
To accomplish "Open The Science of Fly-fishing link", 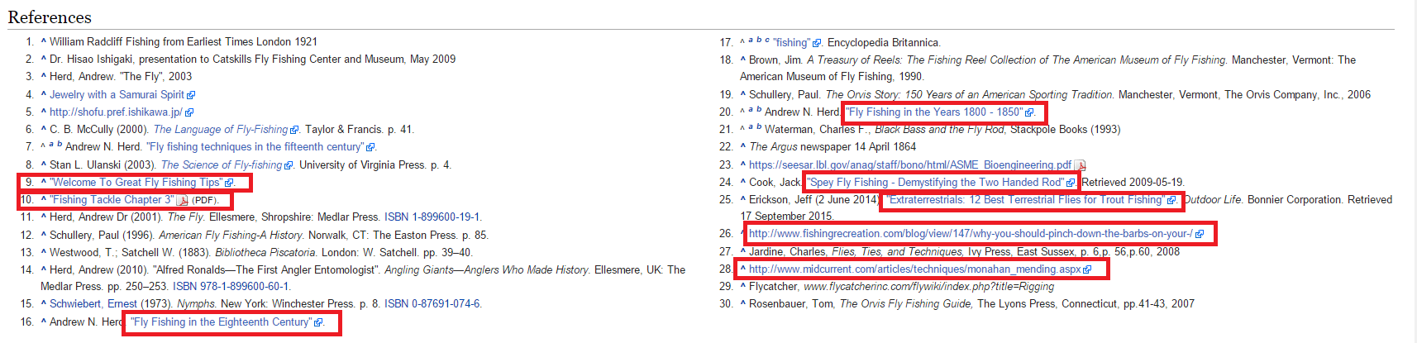I will pos(222,165).
